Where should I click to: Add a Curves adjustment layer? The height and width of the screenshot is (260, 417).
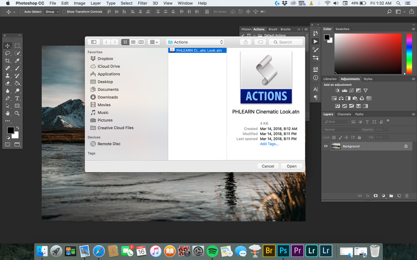click(352, 90)
